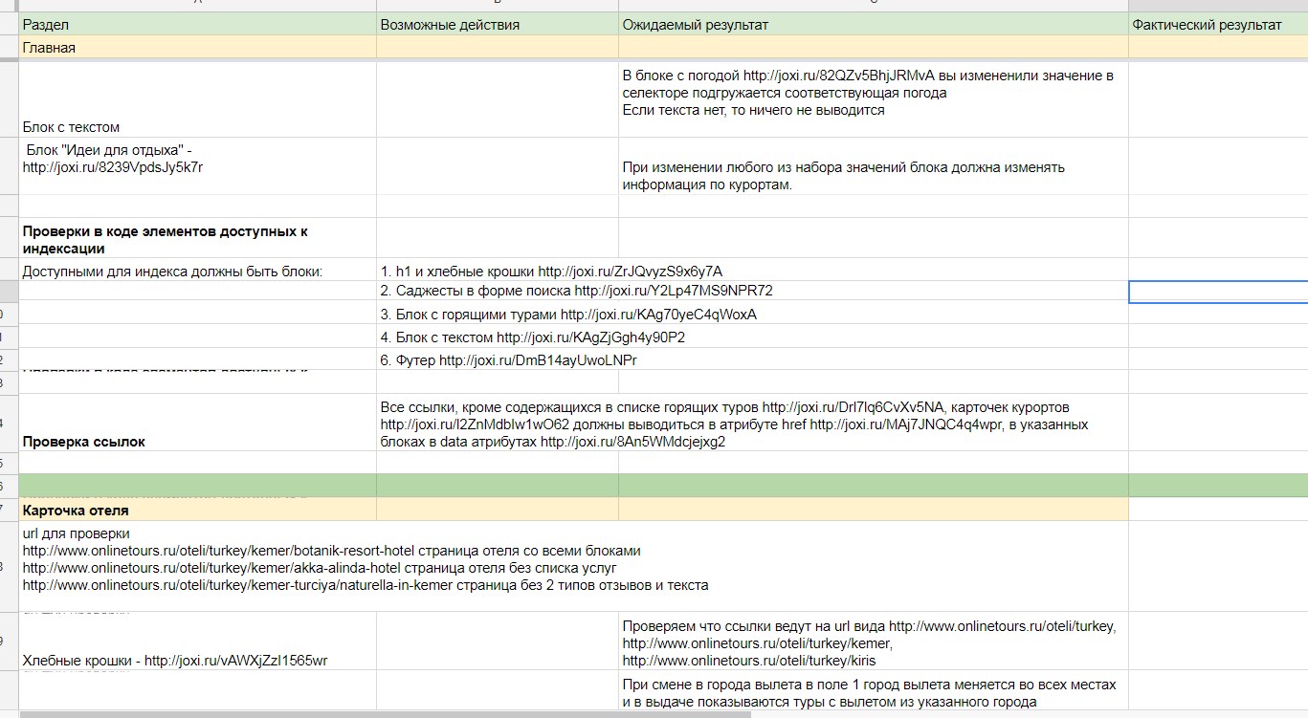Image resolution: width=1308 pixels, height=718 pixels.
Task: Click the 'Главная' section row
Action: click(663, 48)
